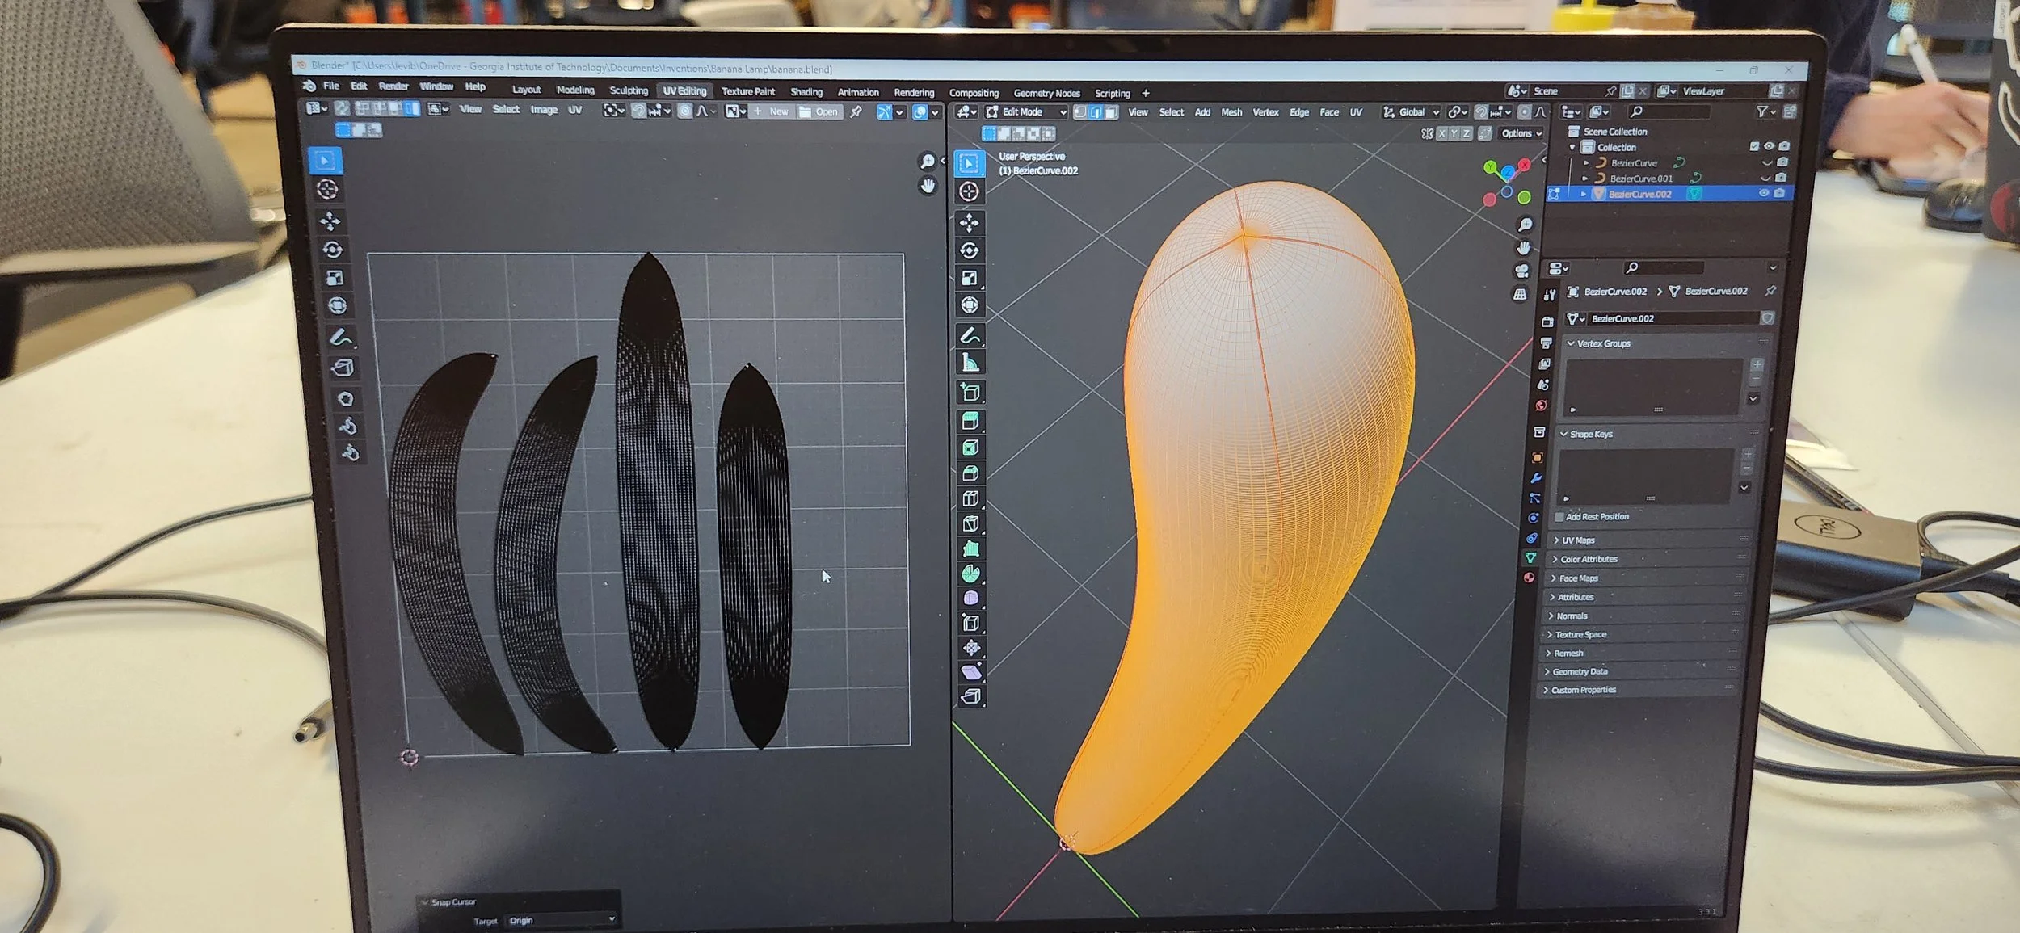2020x933 pixels.
Task: Select the Annotate tool in UV editor
Action: 340,337
